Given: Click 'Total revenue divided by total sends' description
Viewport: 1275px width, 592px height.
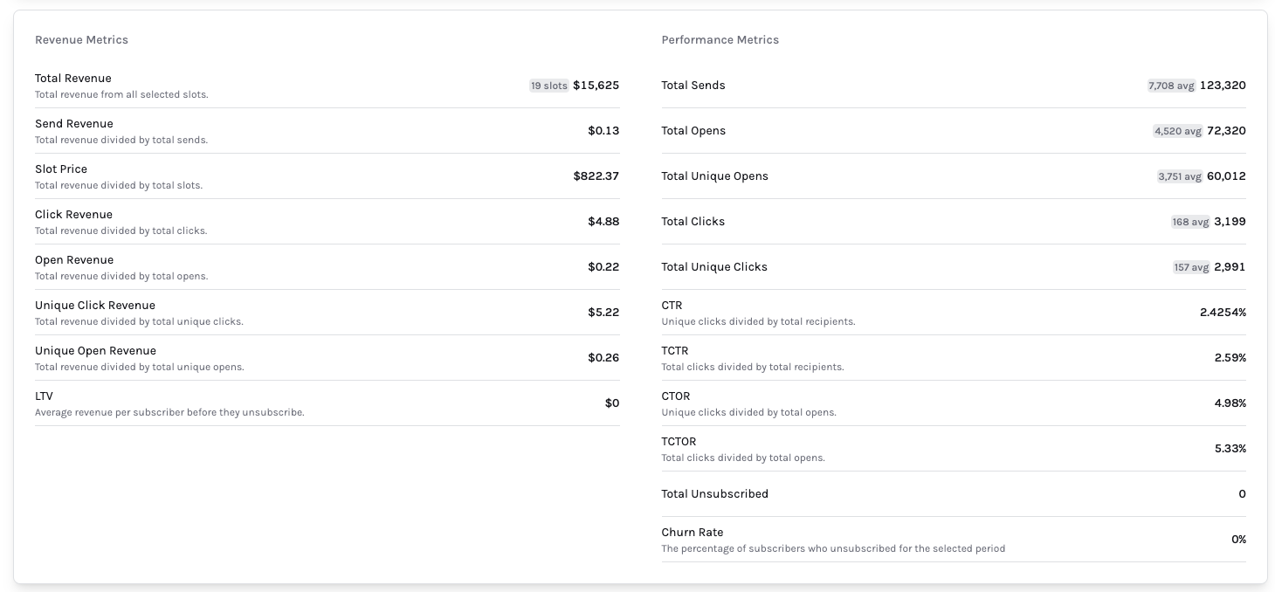Looking at the screenshot, I should tap(121, 140).
